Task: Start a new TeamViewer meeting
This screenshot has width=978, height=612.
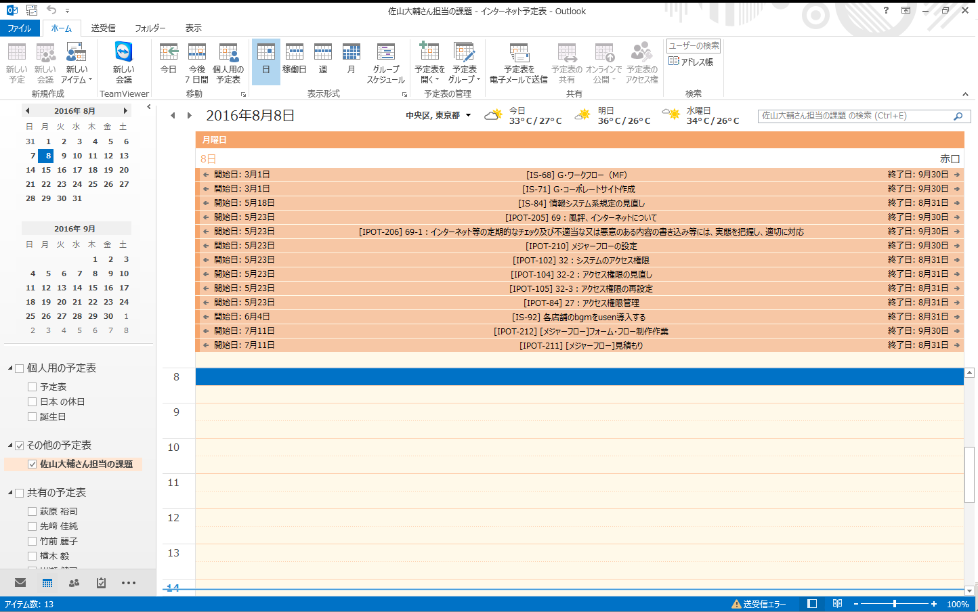Action: [123, 62]
